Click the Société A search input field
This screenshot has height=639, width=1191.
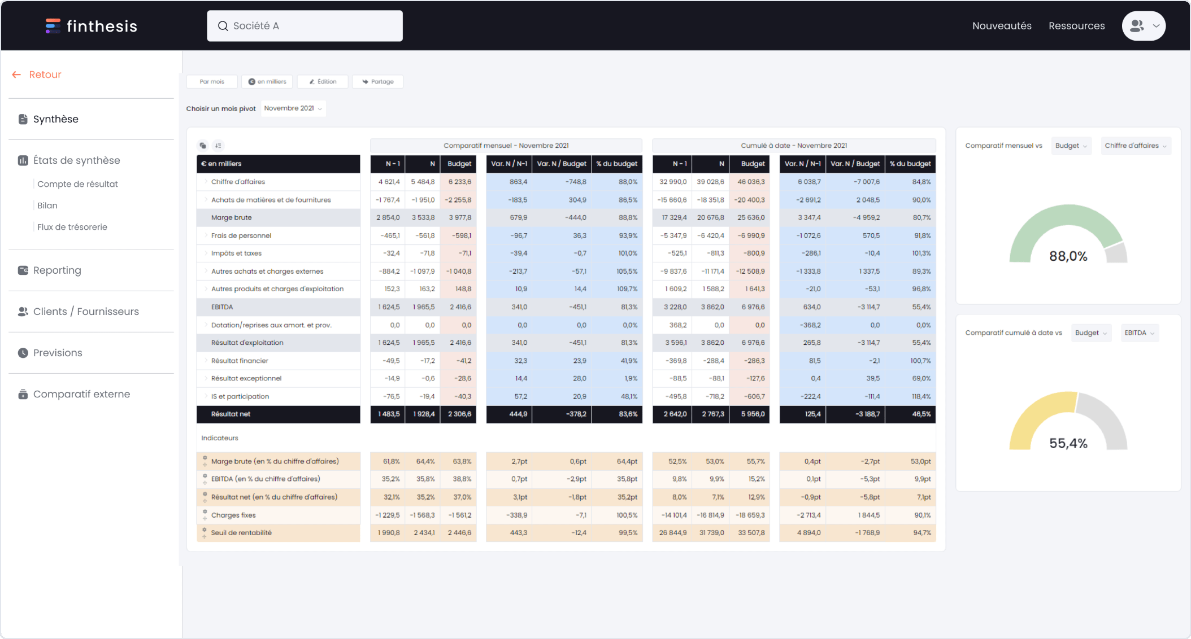click(x=305, y=25)
